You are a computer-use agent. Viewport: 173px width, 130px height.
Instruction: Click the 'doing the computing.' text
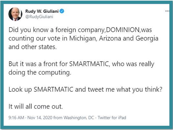tap(40, 72)
